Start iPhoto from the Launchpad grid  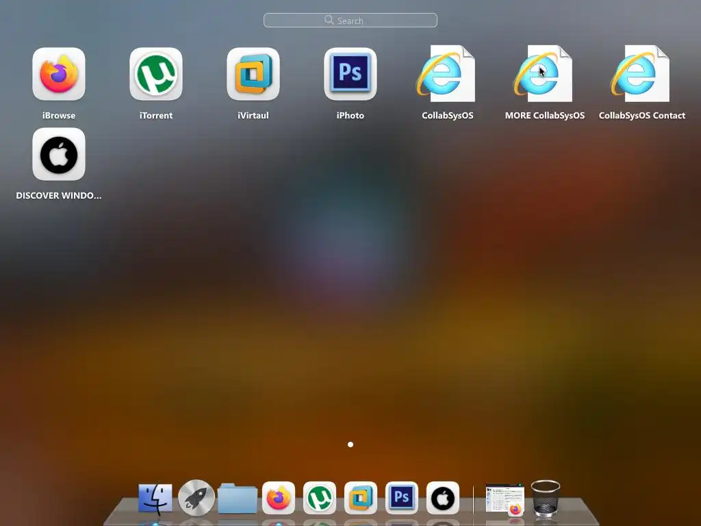tap(350, 74)
